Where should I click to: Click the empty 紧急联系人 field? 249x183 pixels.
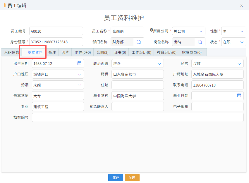(138, 106)
